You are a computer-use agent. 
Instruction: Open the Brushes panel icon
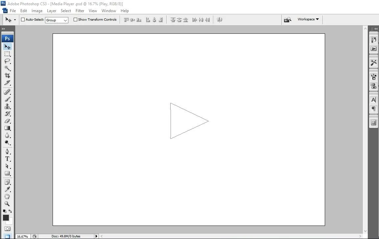373,77
